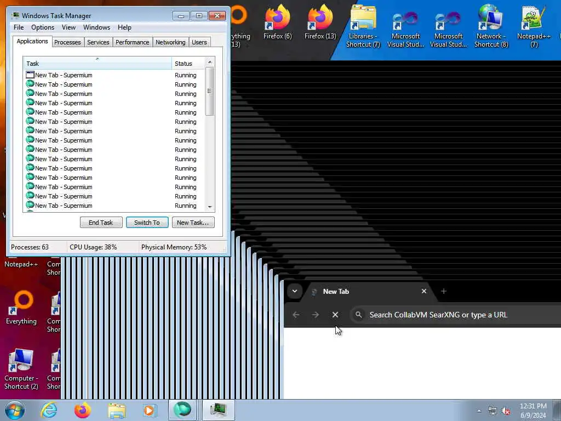Close the Windows Task Manager window
Image resolution: width=561 pixels, height=421 pixels.
217,16
